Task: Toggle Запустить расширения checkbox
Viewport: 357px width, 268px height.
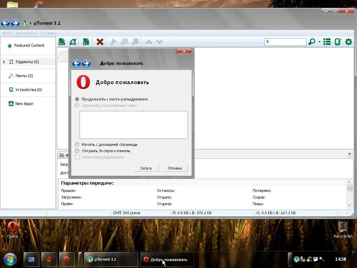Action: (77, 157)
